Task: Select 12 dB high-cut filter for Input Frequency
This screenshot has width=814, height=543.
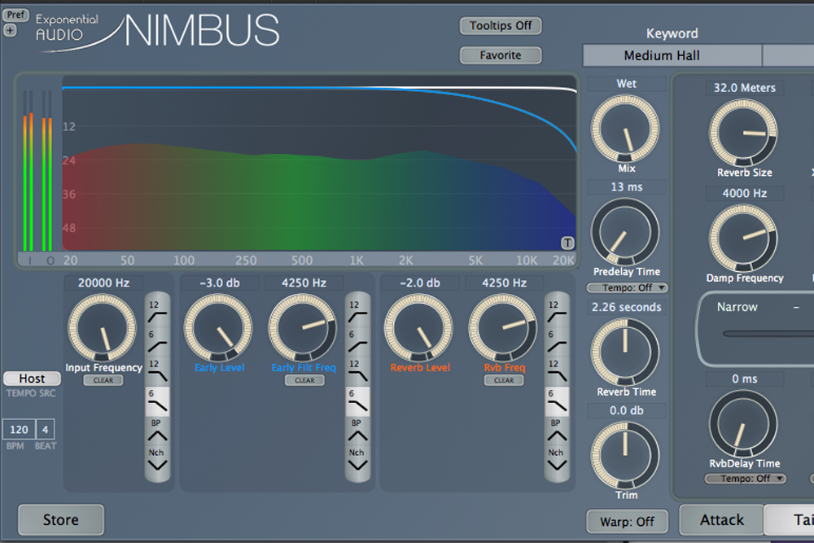Action: tap(157, 370)
